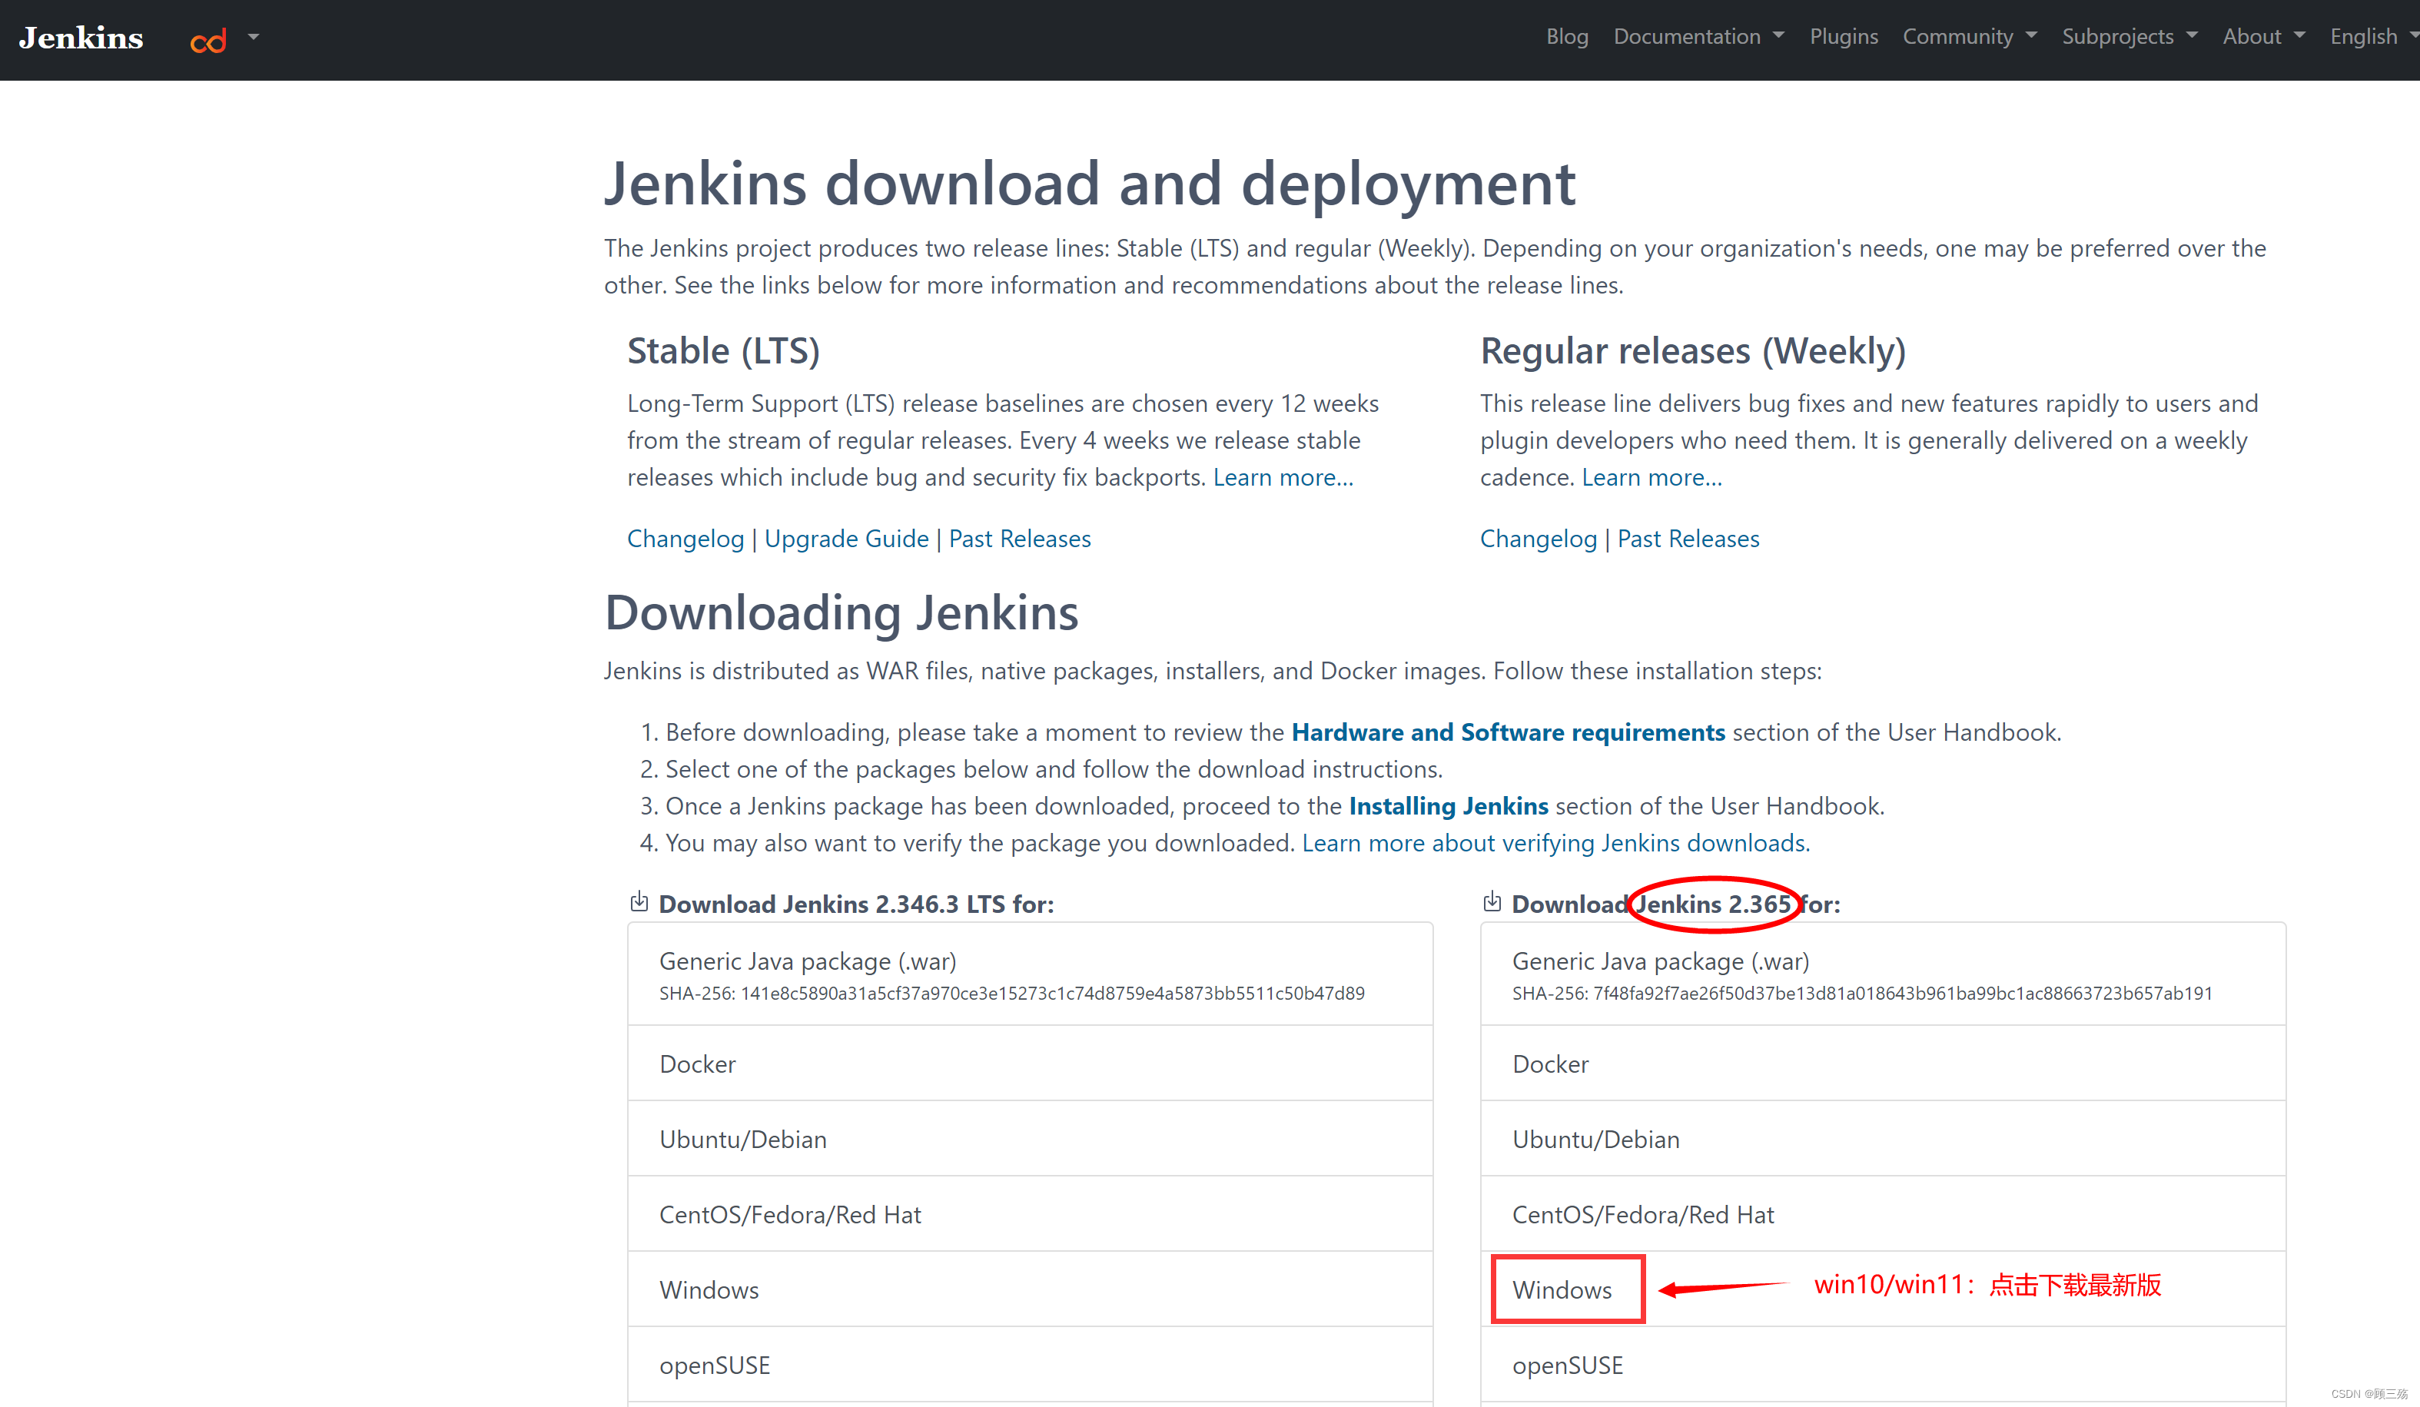This screenshot has width=2420, height=1407.
Task: Go to the Blog page
Action: pos(1566,36)
